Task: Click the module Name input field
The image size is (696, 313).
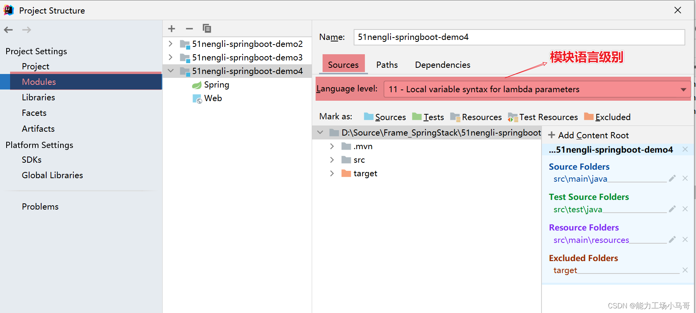Action: (519, 37)
